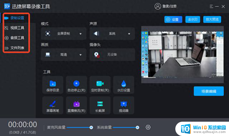The width and height of the screenshot is (229, 136).
Task: Expand the 模式 全屏录制 dropdown
Action: point(64,34)
